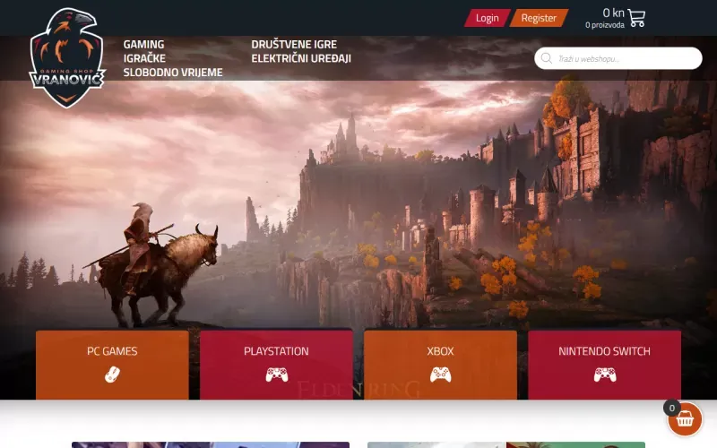The image size is (717, 448).
Task: Go to Slobodno vrijeme category
Action: tap(173, 73)
